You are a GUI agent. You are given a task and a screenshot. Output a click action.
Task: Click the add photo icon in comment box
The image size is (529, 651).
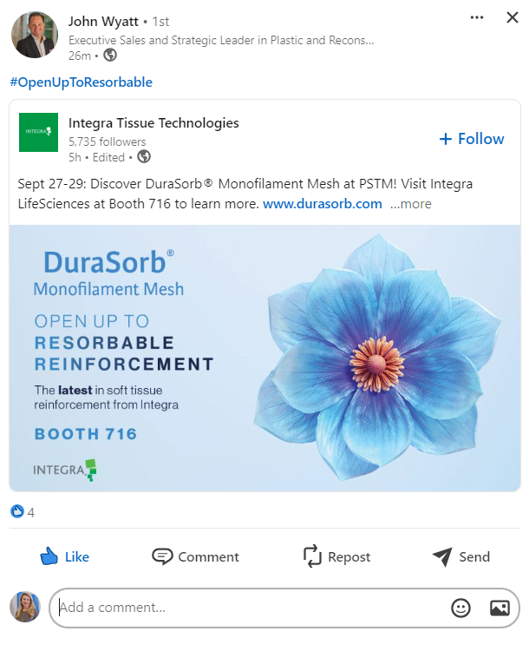pos(500,608)
